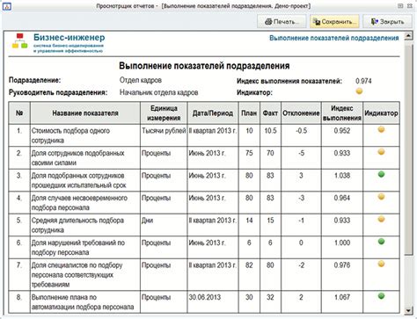This screenshot has height=319, width=417.
Task: Click 'Доля сотрудников подобранных своими силами' cell
Action: 85,158
